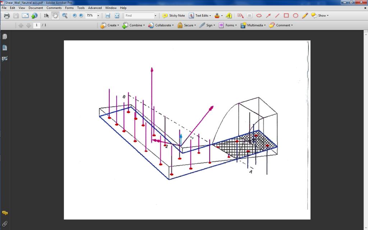
Task: Choose the Rectangle drawing tool
Action: [x=286, y=16]
